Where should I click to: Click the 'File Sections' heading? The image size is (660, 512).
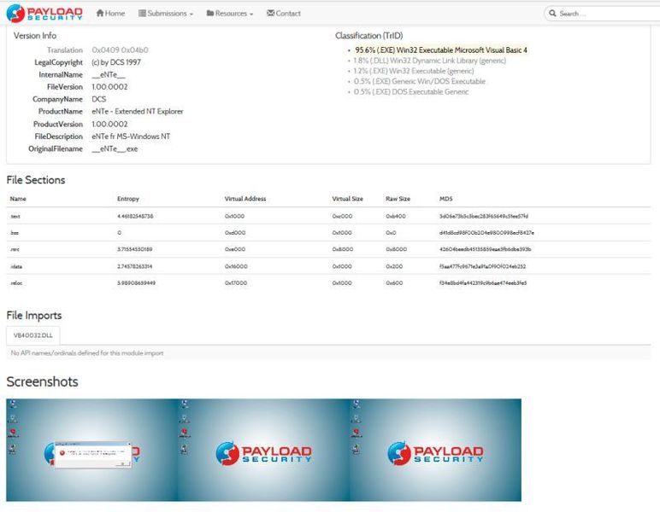[x=36, y=180]
